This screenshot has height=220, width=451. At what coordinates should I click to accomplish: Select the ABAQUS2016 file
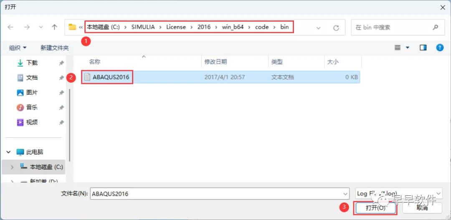point(220,77)
